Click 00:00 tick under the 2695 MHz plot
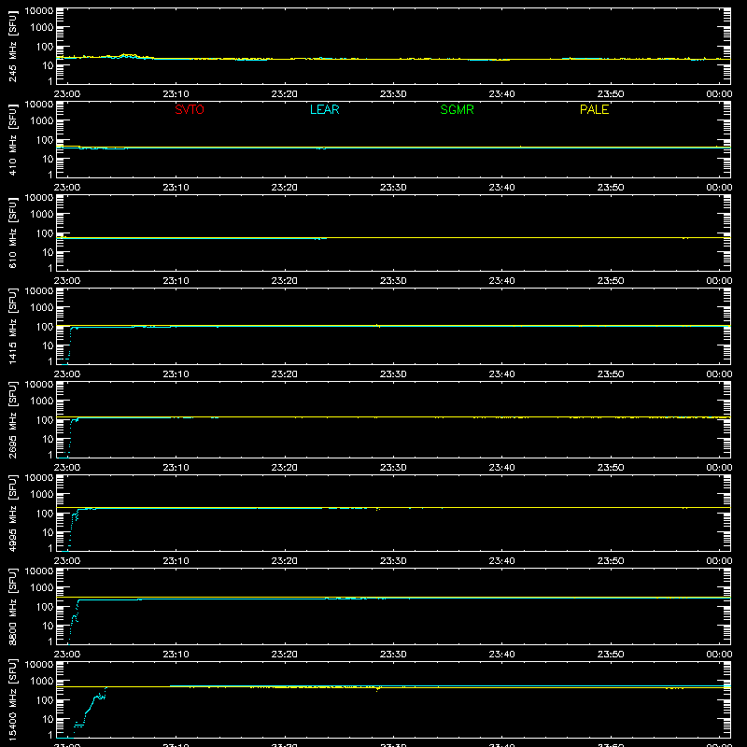Viewport: 747px width, 747px height. (719, 468)
